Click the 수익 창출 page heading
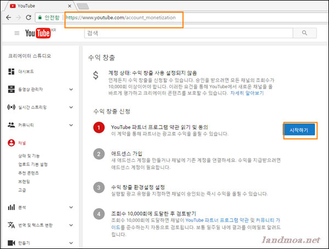This screenshot has height=249, width=329. coord(101,57)
